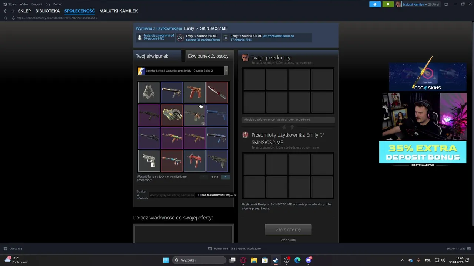
Task: Open the Counter-Strike 2 inventory dropdown
Action: coord(183,71)
